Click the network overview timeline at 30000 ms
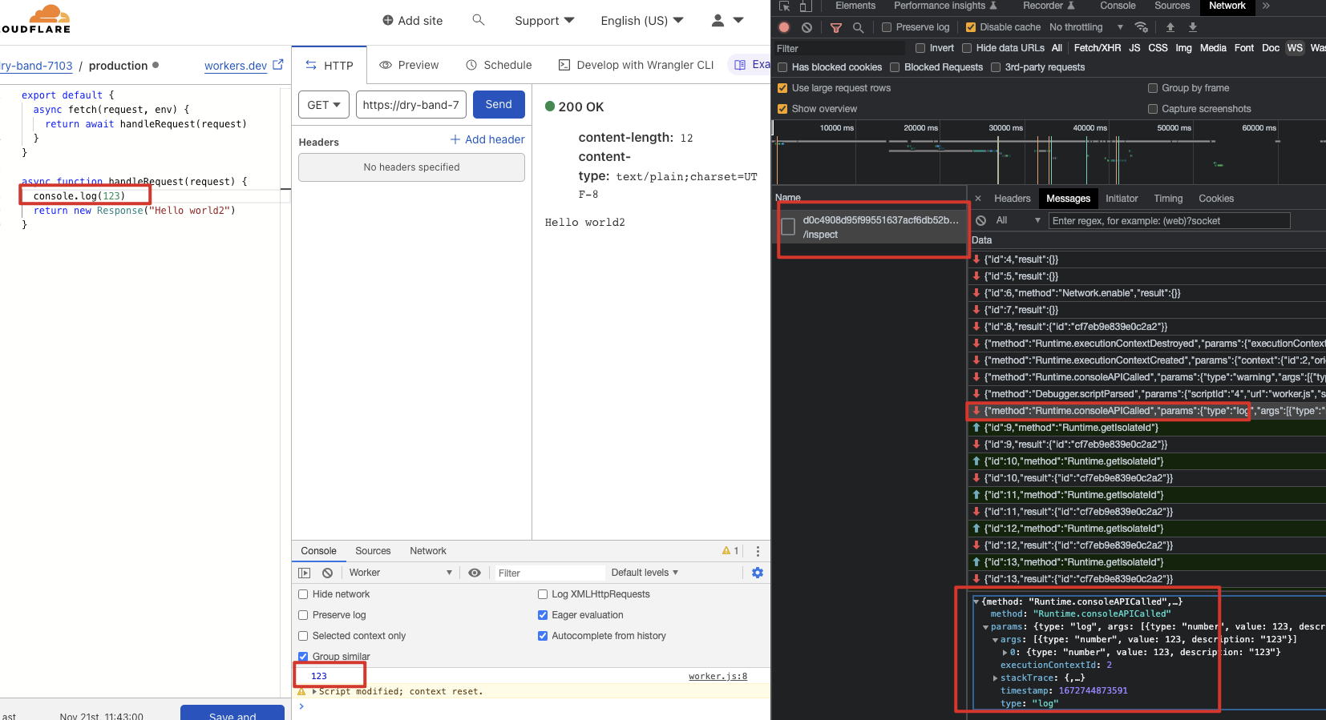The height and width of the screenshot is (720, 1326). tap(1005, 128)
